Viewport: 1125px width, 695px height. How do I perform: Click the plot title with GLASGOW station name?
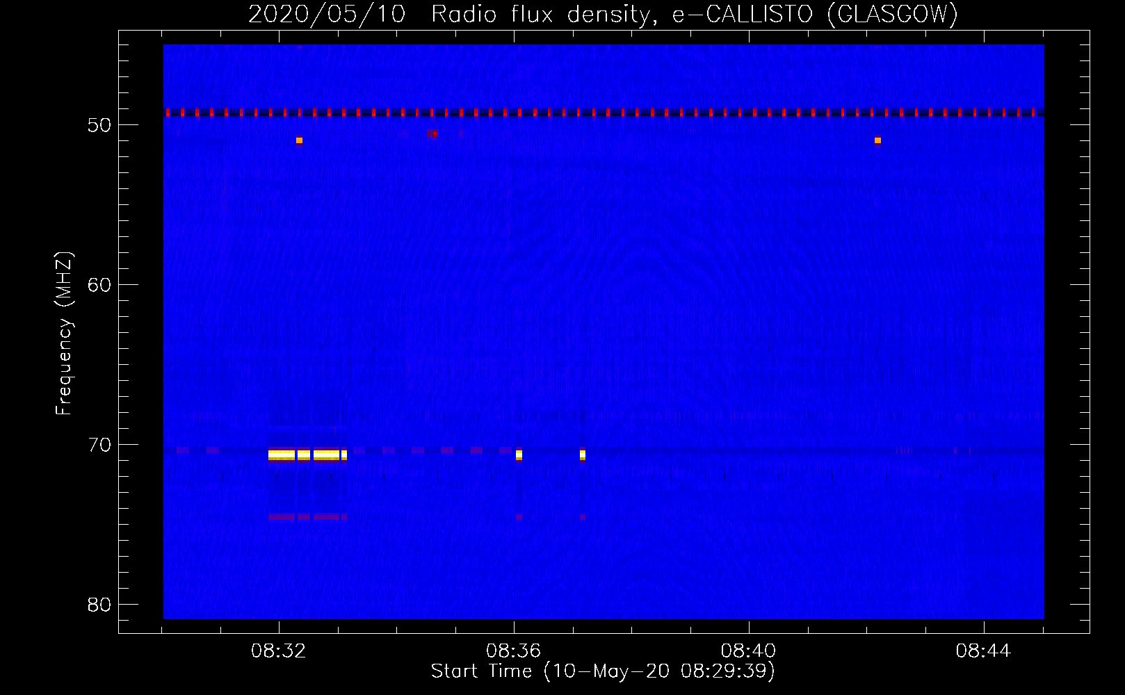coord(603,14)
